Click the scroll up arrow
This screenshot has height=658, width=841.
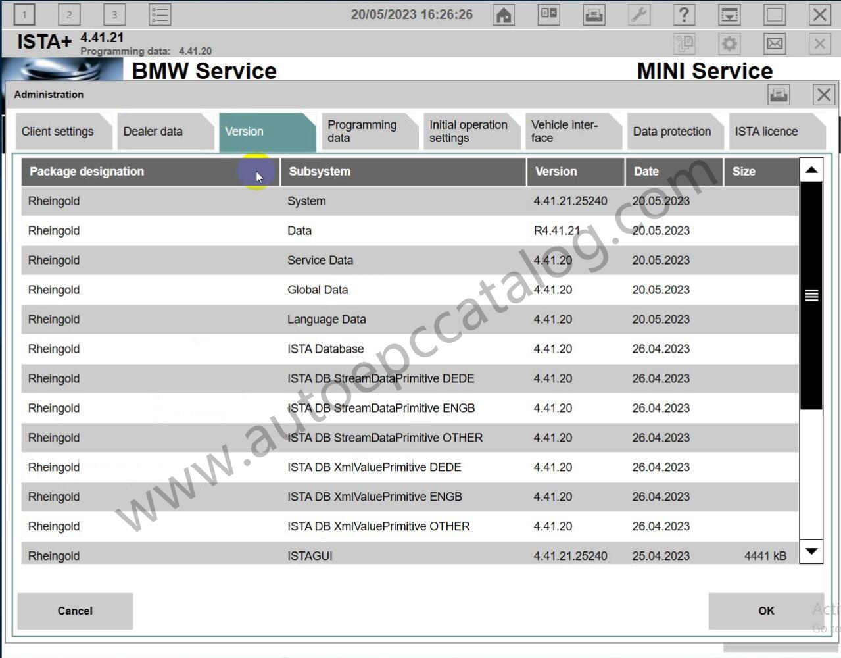(811, 170)
